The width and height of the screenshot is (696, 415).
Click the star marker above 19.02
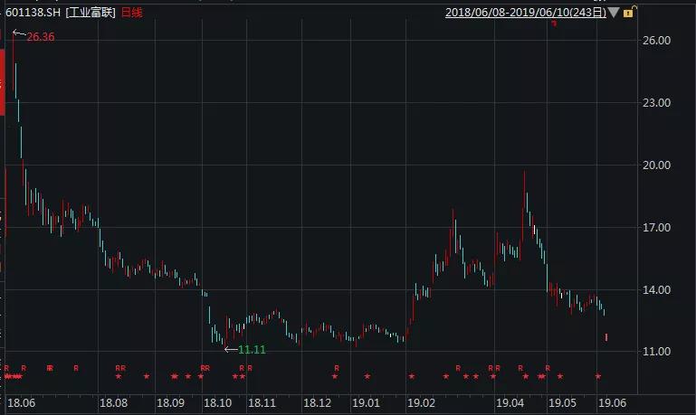(x=412, y=376)
